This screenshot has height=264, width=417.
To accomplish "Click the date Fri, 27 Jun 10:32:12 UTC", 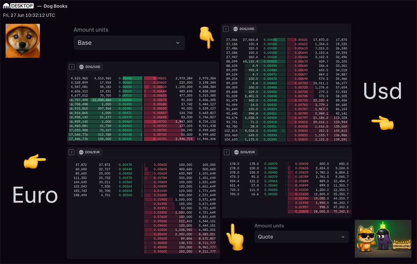I will (29, 15).
